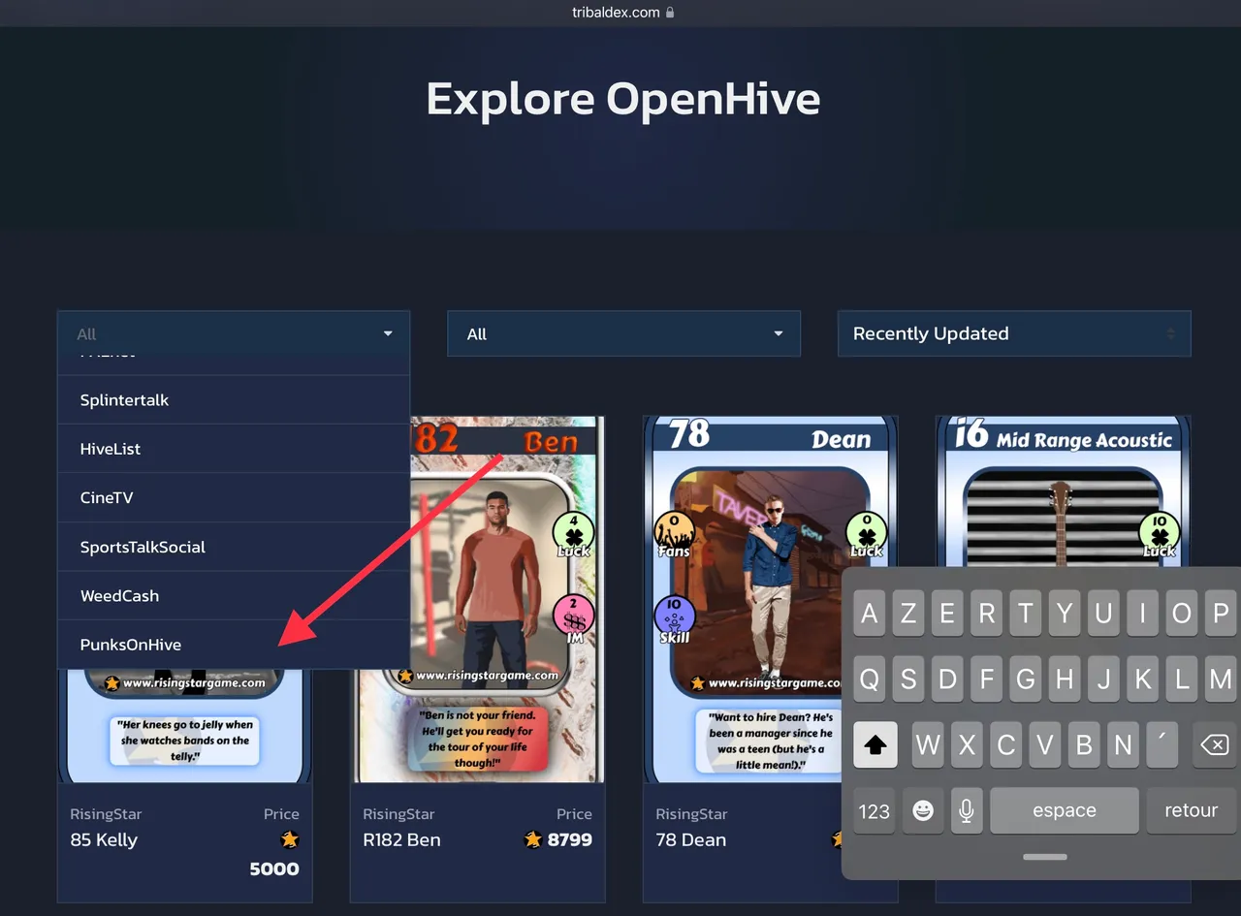Image resolution: width=1241 pixels, height=916 pixels.
Task: Tap the star token icon beside 8799
Action: click(532, 839)
